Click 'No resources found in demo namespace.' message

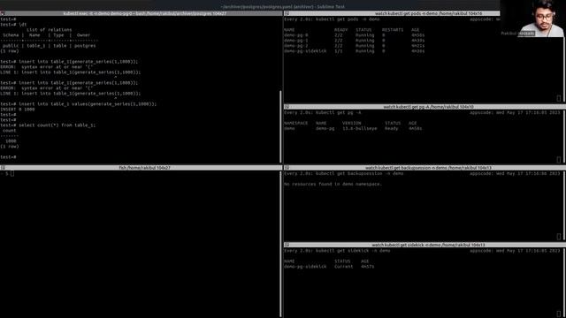pyautogui.click(x=333, y=185)
